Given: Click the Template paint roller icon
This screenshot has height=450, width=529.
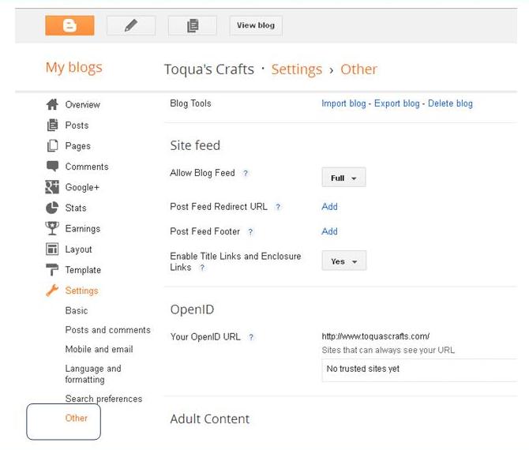Looking at the screenshot, I should tap(53, 270).
